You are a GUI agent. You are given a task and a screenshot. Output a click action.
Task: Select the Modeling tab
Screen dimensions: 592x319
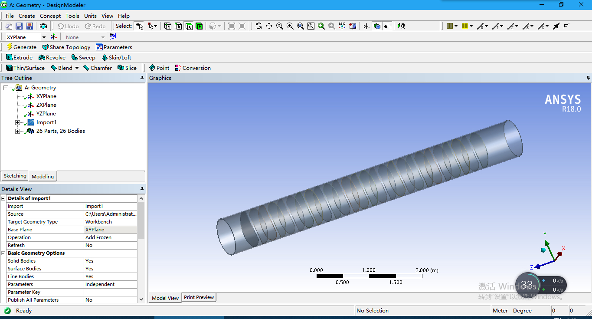[x=43, y=176]
